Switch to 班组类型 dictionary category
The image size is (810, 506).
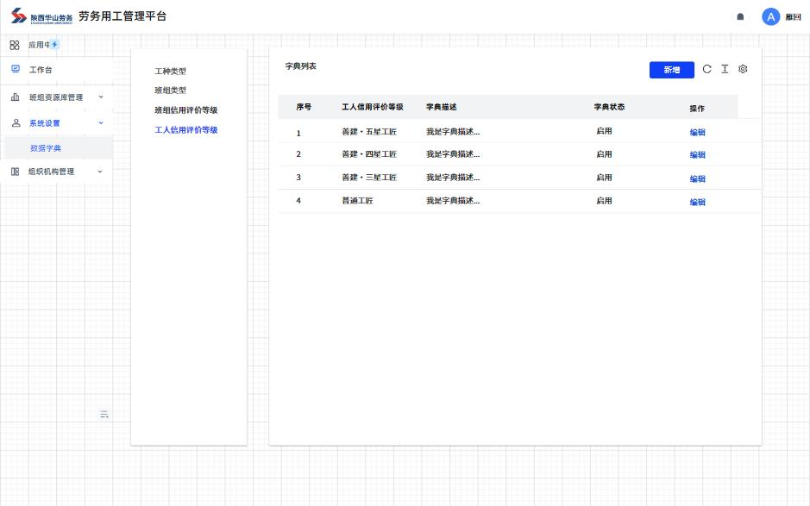170,91
